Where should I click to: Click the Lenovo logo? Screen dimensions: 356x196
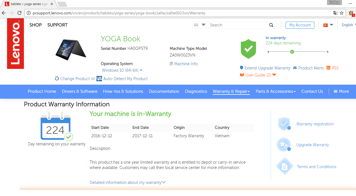tap(15, 44)
